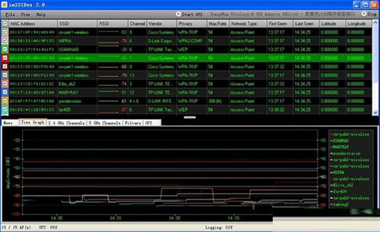This screenshot has height=232, width=380.
Task: Toggle the MARYKAY network checkbox
Action: pyautogui.click(x=5, y=92)
